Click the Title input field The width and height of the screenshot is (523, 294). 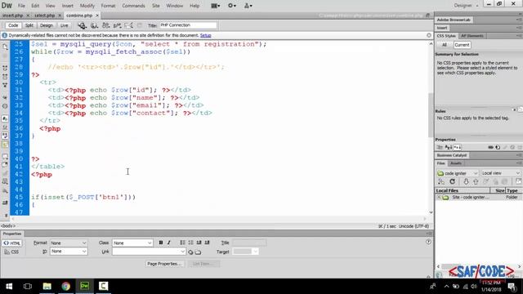[188, 25]
